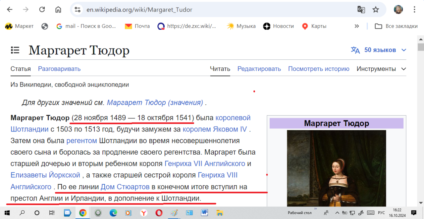Image resolution: width=424 pixels, height=219 pixels.
Task: Select the Редактировать tab
Action: 259,69
